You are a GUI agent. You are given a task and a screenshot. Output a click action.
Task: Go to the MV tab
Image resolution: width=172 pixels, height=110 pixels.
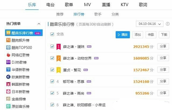87,5
